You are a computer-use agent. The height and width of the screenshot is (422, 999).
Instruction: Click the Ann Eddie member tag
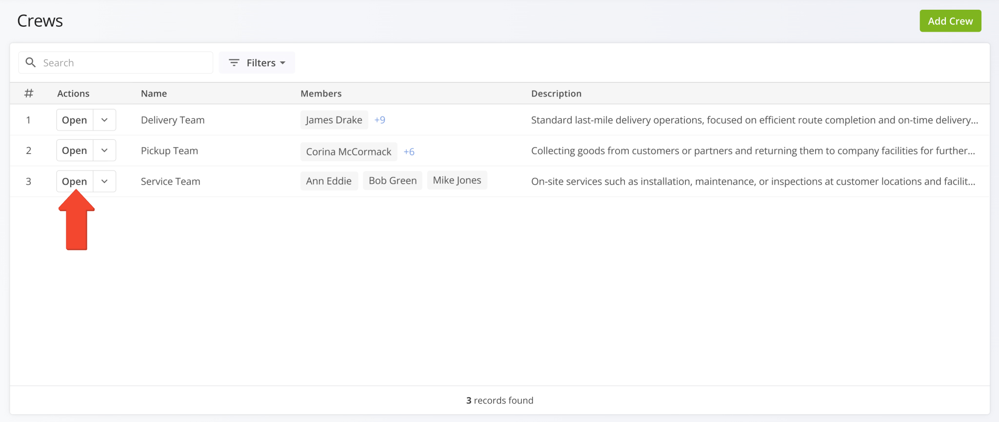pos(329,181)
